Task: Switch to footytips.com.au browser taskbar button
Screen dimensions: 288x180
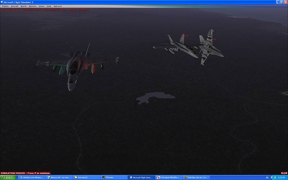Action: [x=196, y=177]
